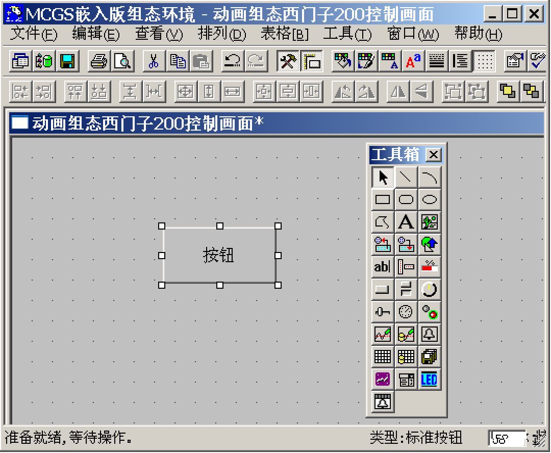Image resolution: width=551 pixels, height=453 pixels.
Task: Select the arc drawing tool
Action: pyautogui.click(x=430, y=177)
